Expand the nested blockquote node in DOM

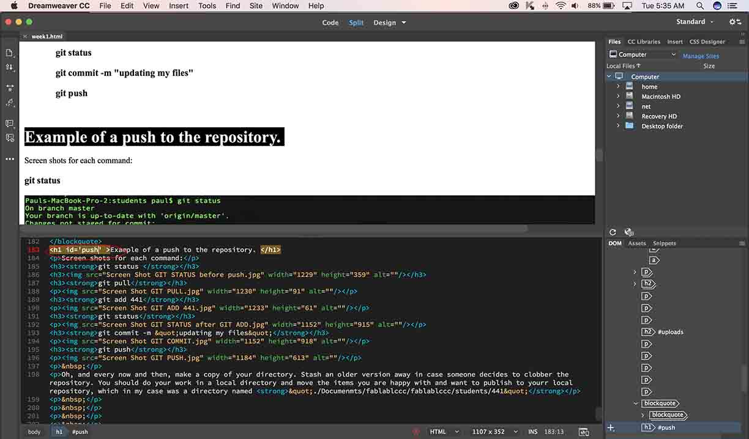tap(644, 415)
